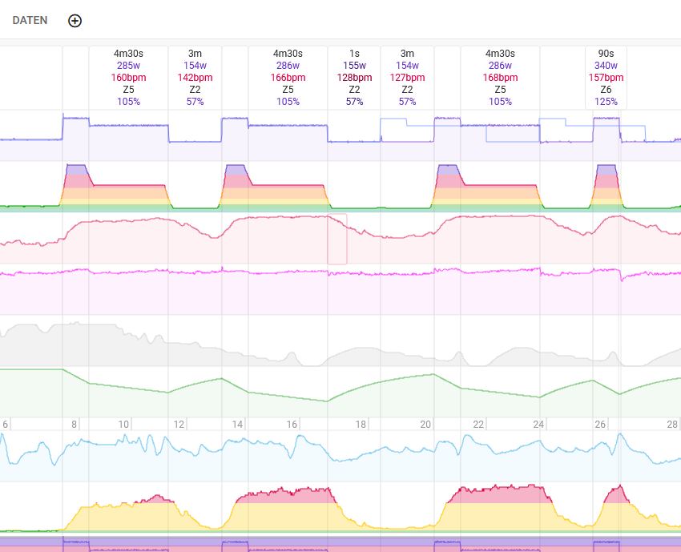Image resolution: width=681 pixels, height=552 pixels.
Task: Choose the 3m 154w 127bpm interval label
Action: point(407,78)
